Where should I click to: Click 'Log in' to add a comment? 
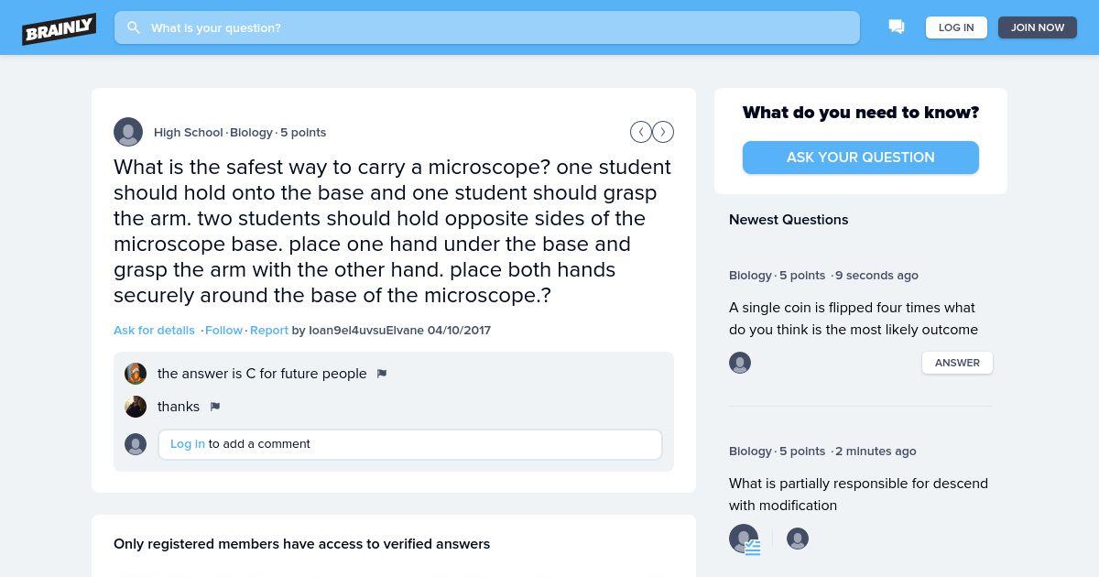click(188, 443)
